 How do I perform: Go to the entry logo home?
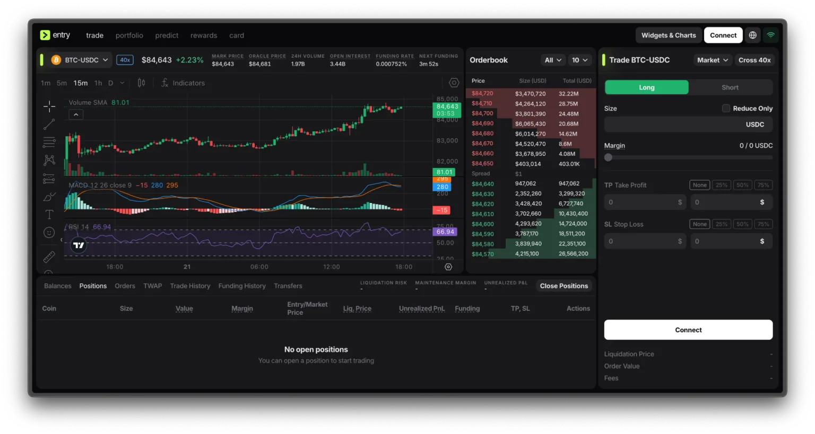pyautogui.click(x=55, y=35)
